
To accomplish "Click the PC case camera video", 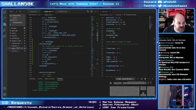I will (x=176, y=97).
